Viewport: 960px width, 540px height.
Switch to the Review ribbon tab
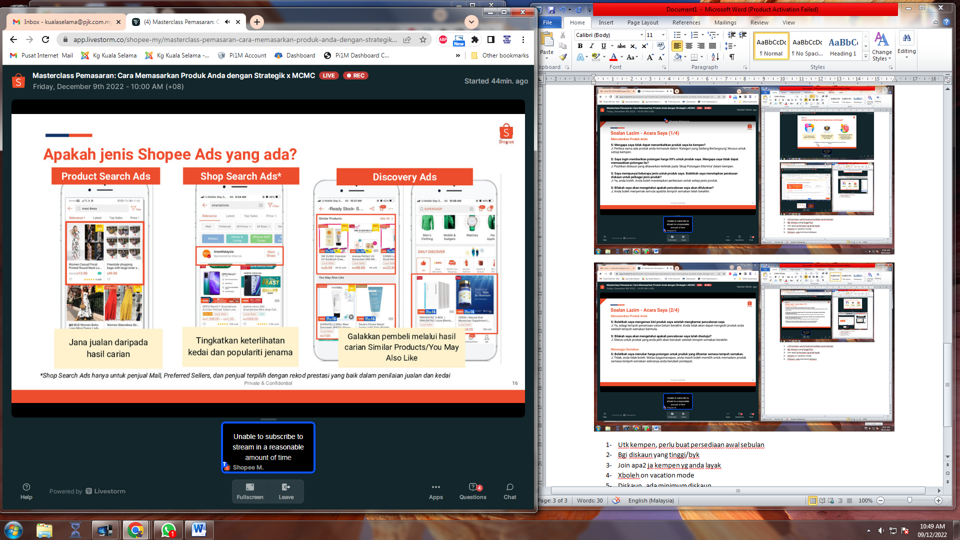[759, 22]
